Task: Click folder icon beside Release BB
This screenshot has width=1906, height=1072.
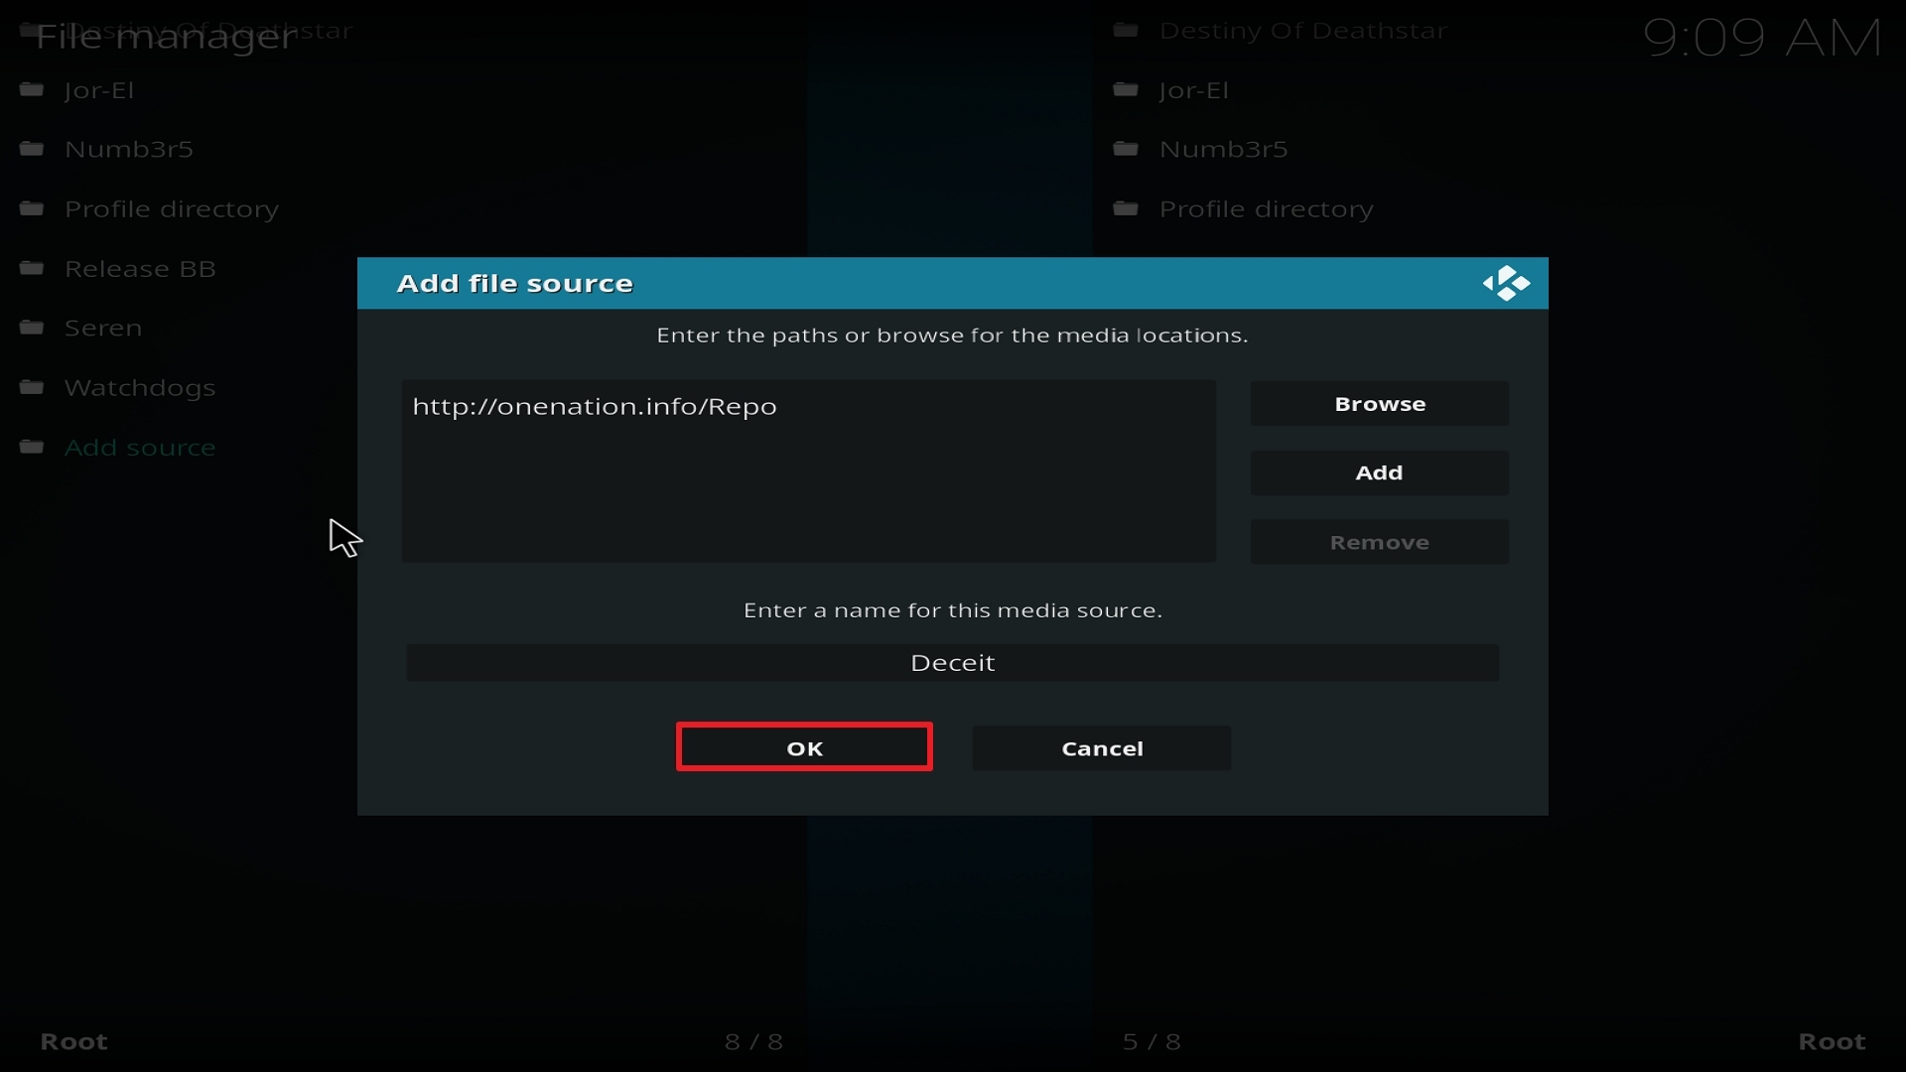Action: coord(32,268)
